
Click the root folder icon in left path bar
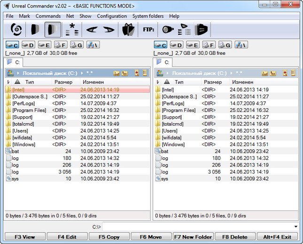tap(117, 73)
